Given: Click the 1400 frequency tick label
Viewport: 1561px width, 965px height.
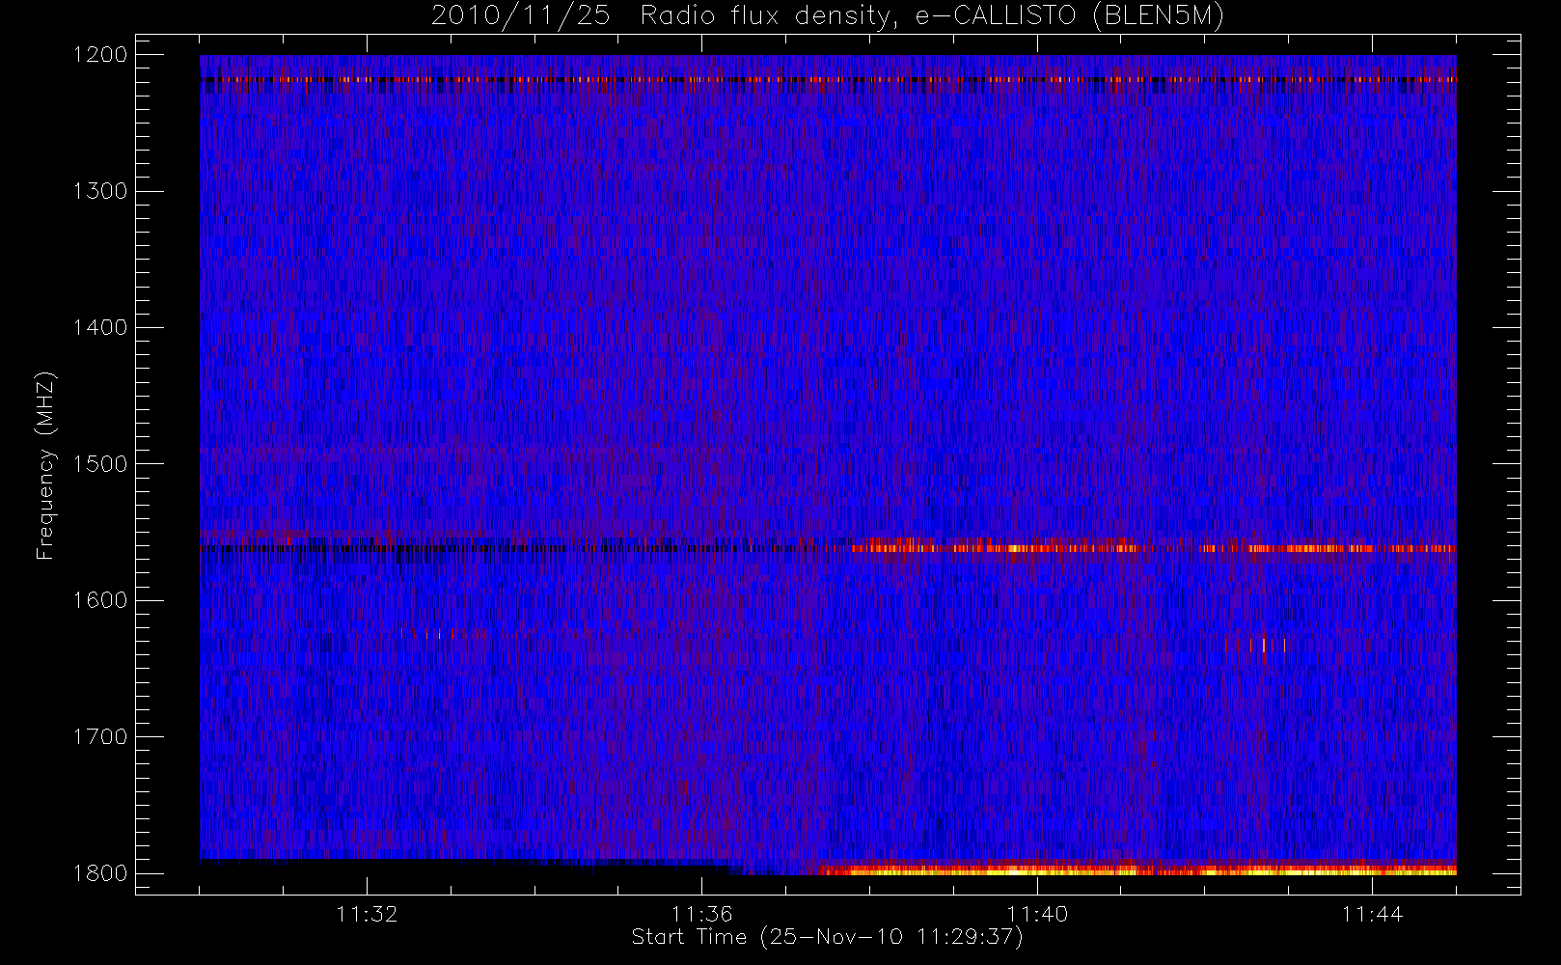Looking at the screenshot, I should click(100, 327).
